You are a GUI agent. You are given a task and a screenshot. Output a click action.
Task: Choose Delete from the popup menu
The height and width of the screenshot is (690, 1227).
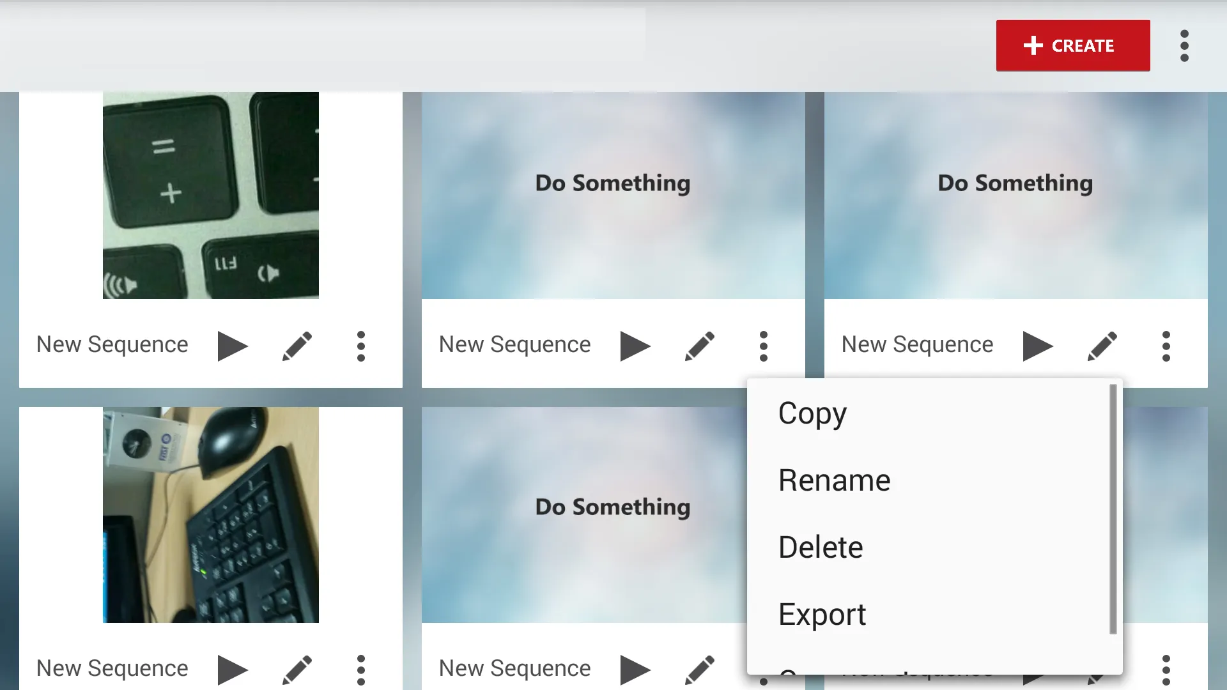click(x=821, y=548)
